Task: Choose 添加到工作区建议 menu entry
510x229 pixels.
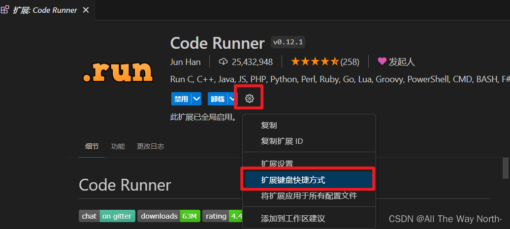Action: tap(309, 218)
